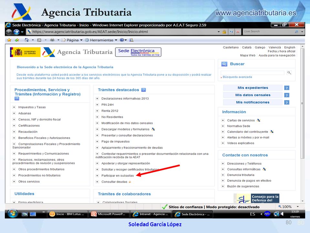Click the Home toolbar icon

coord(27,40)
